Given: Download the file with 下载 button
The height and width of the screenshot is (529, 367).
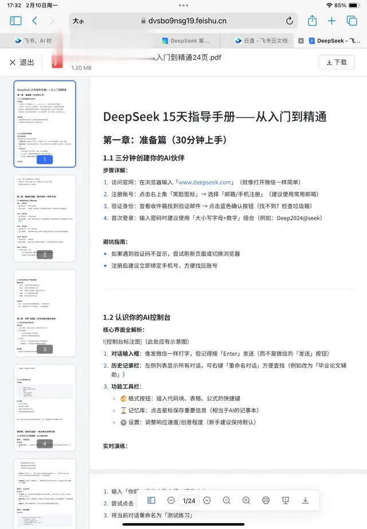Looking at the screenshot, I should 337,62.
